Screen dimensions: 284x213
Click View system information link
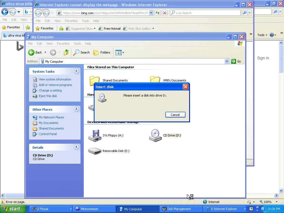55,79
